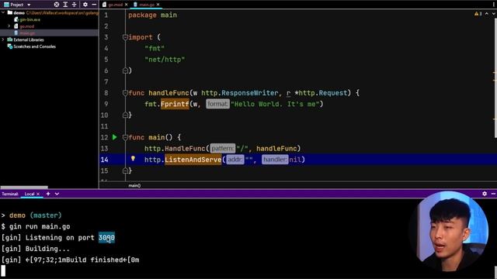Click Fprintf highlighted call on line 9
The height and width of the screenshot is (279, 497).
pyautogui.click(x=175, y=104)
